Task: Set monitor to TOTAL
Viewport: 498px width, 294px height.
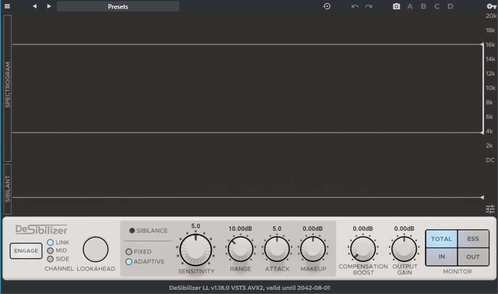Action: 442,239
